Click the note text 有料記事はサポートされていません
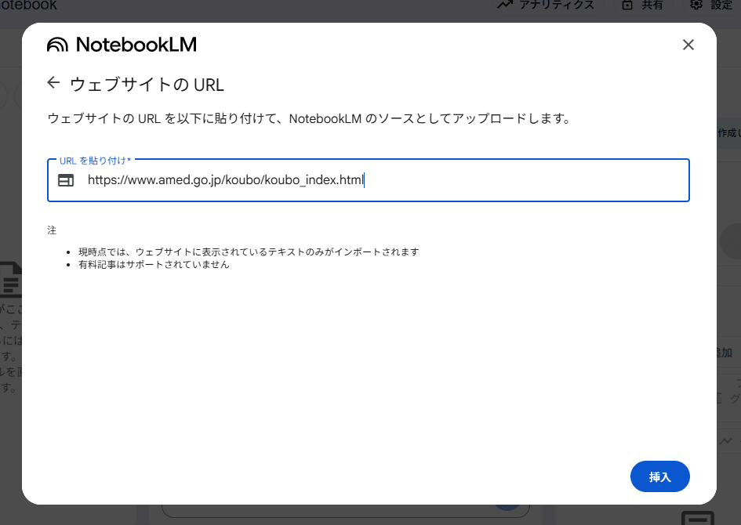Screen dimensions: 741x525 coord(154,265)
